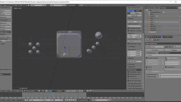The image size is (181, 102).
Task: Open the pivot point selector icon
Action: (44, 91)
